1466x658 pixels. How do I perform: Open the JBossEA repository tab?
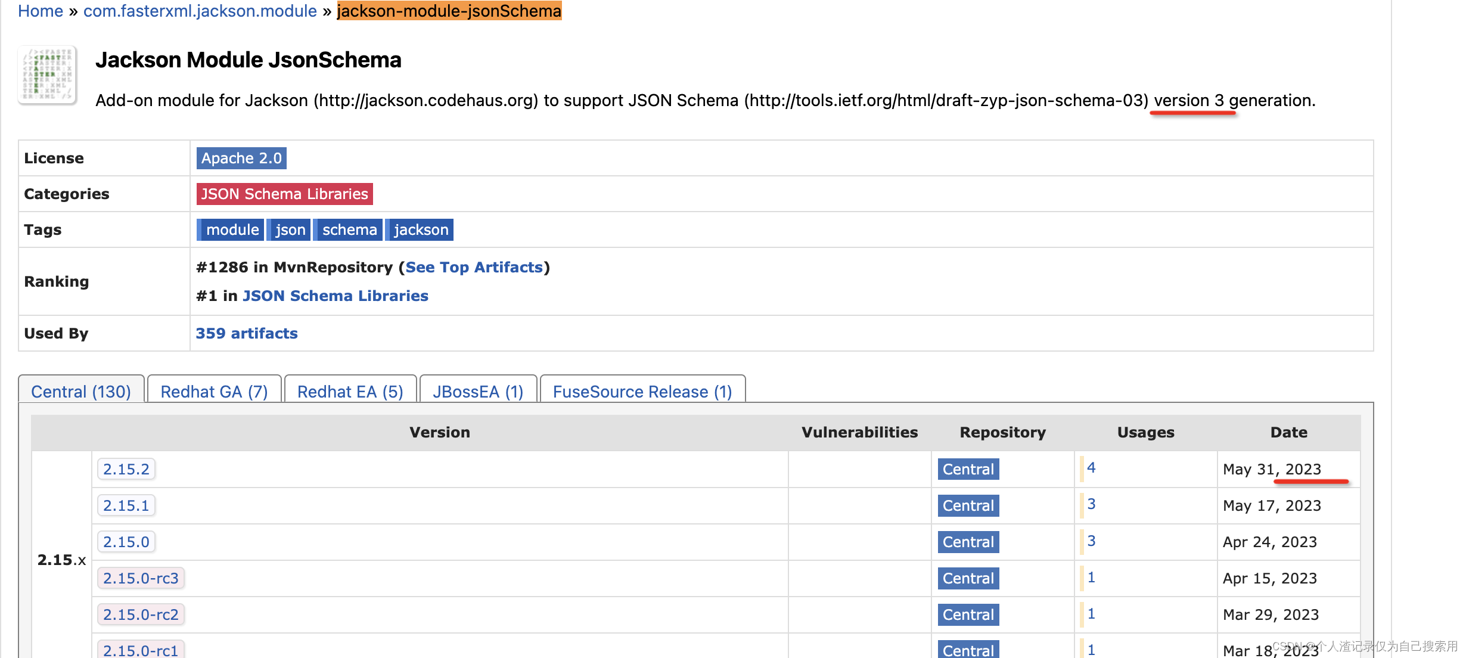[x=477, y=391]
